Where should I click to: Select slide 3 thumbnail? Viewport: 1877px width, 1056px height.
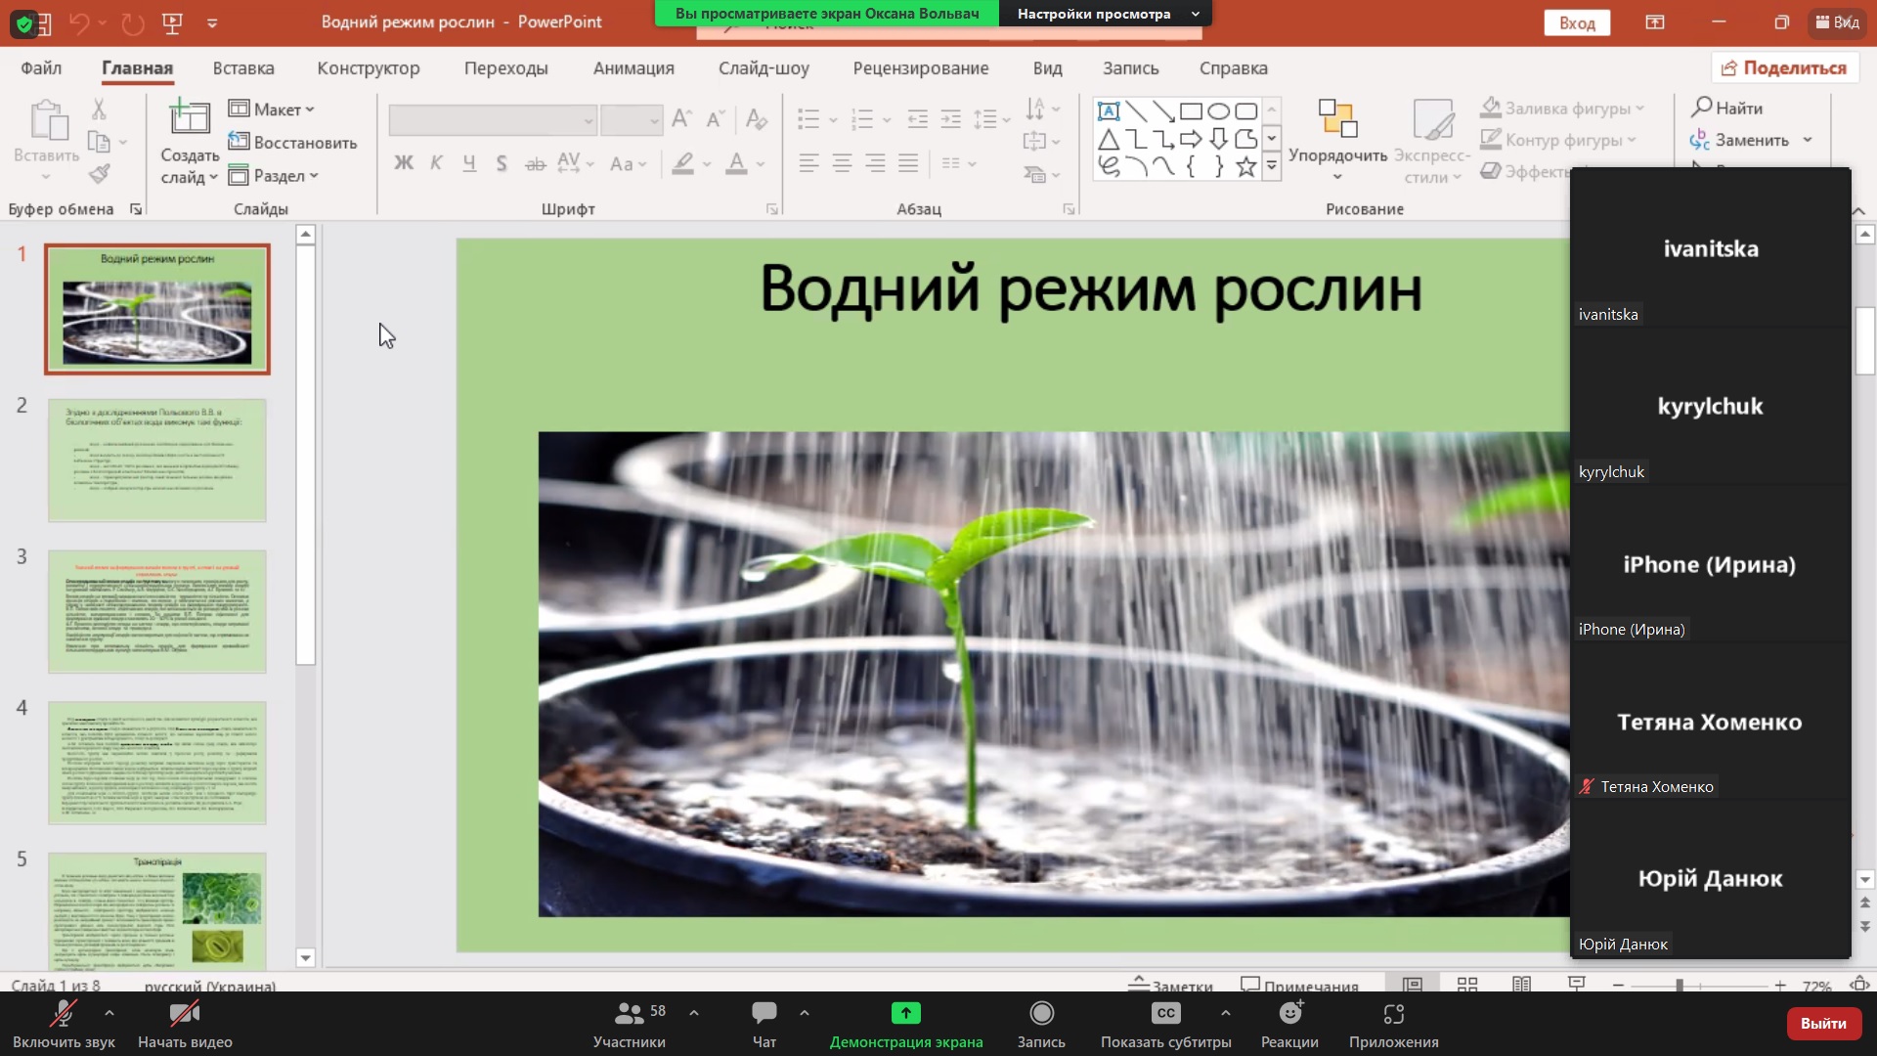pos(157,611)
